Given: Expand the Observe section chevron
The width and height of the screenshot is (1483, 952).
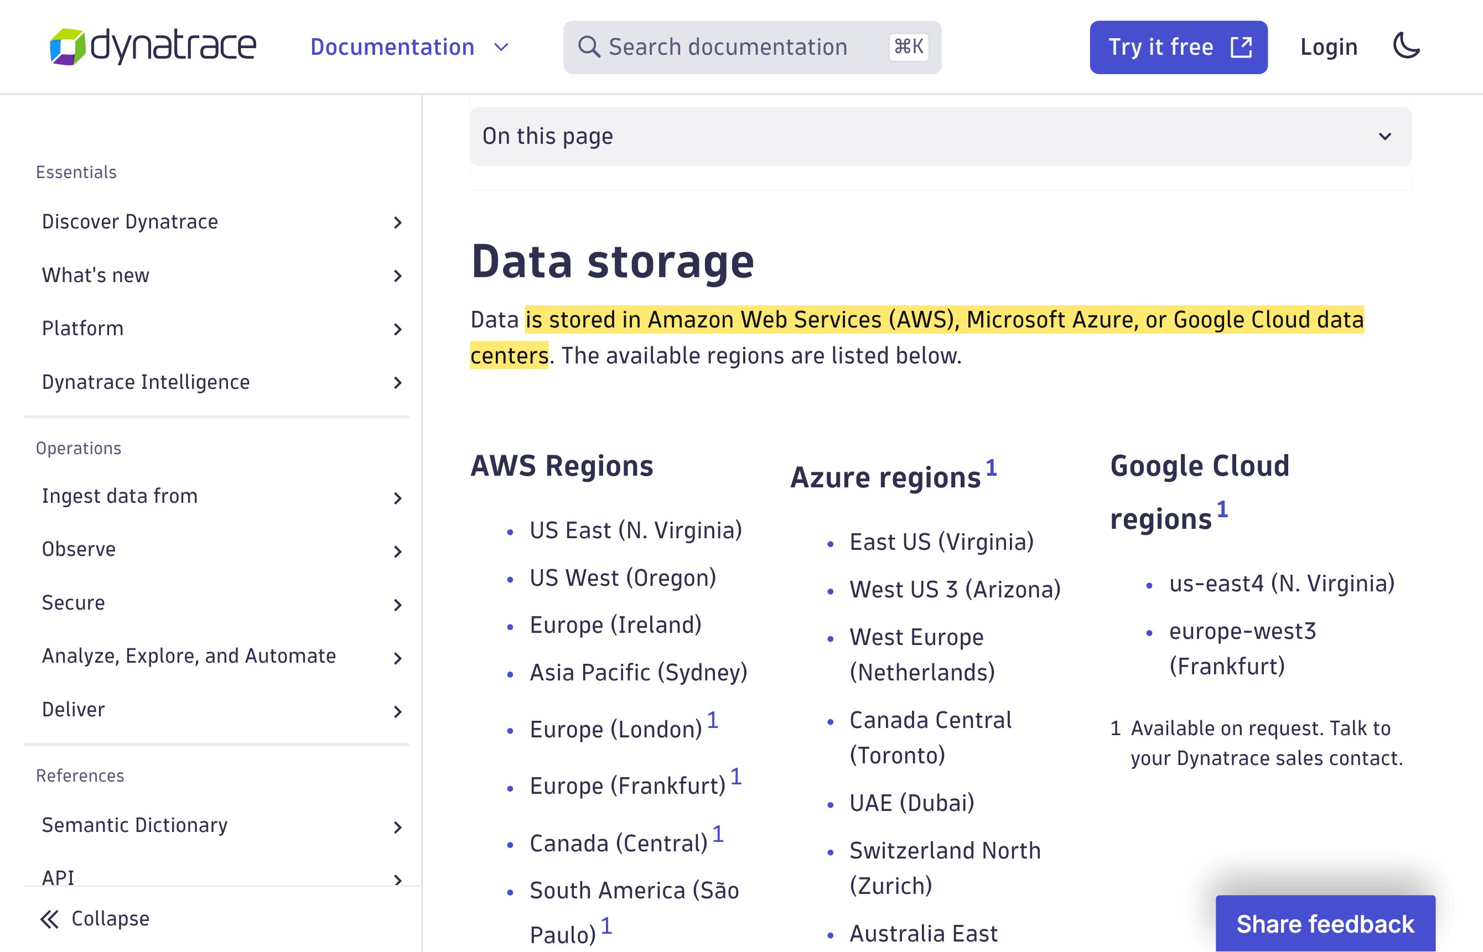Looking at the screenshot, I should pos(398,552).
